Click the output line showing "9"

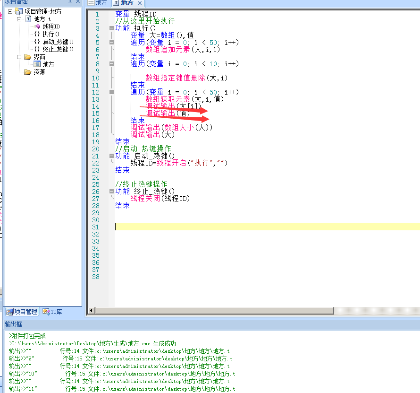pos(120,358)
